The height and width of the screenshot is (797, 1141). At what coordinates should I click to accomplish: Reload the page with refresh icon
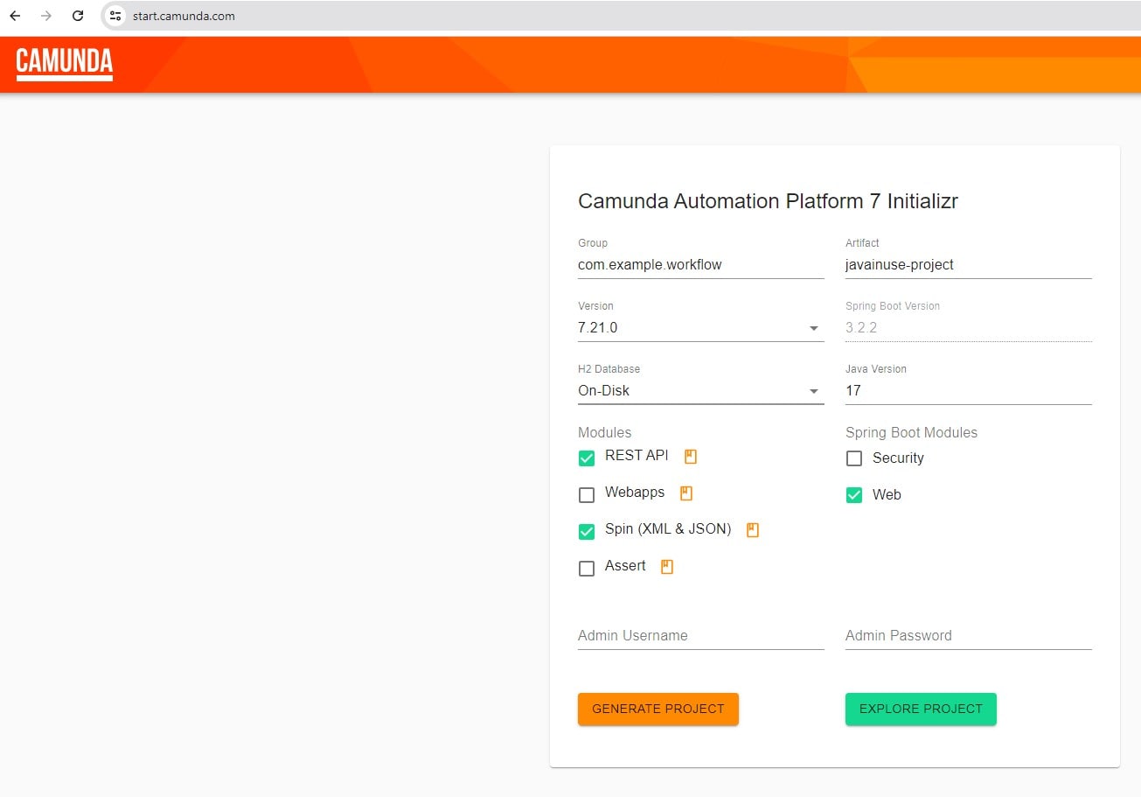click(78, 16)
